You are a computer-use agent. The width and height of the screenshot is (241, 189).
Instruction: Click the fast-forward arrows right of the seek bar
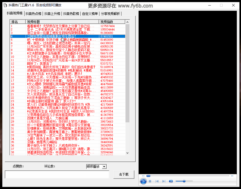232,176
